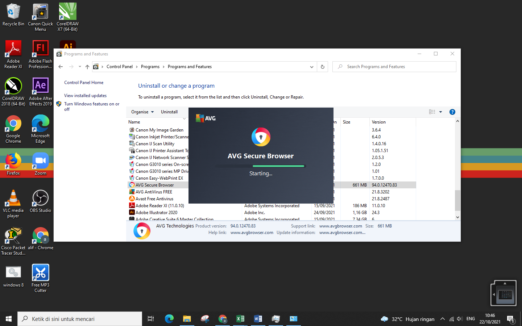Launch Free MP3 Cutter shortcut
Screen dimensions: 522x326
[x=40, y=279]
